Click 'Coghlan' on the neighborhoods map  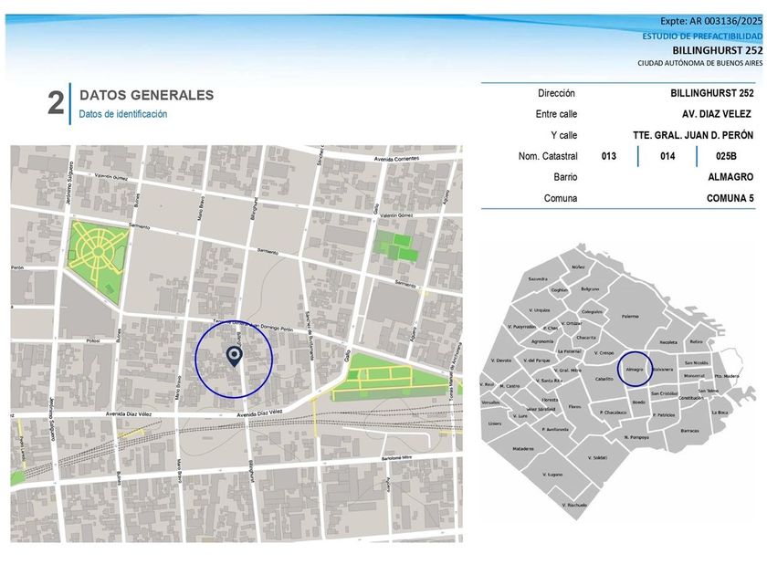coord(559,290)
